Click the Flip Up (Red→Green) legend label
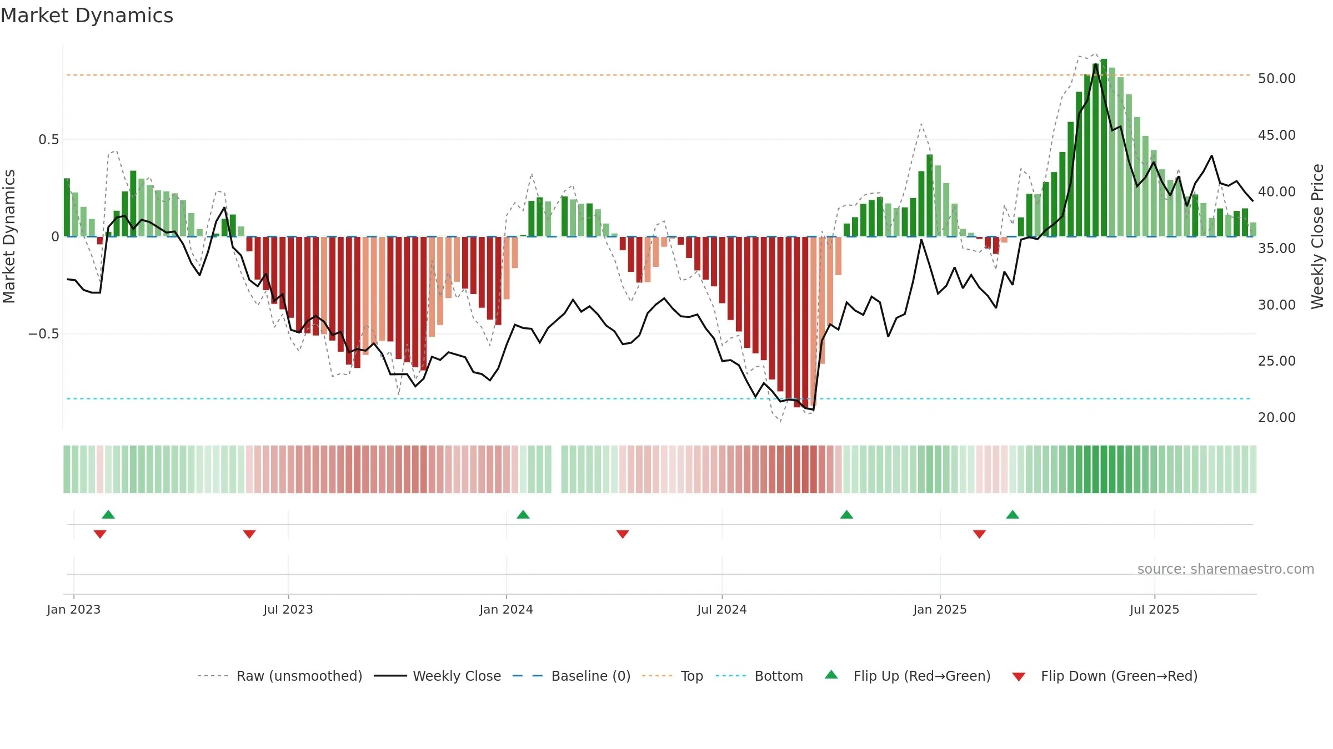1333x749 pixels. click(922, 676)
